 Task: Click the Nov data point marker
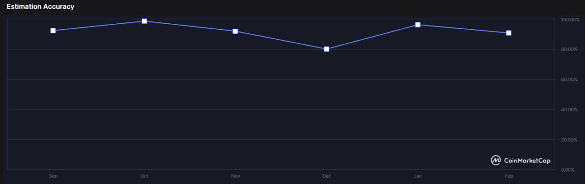pyautogui.click(x=235, y=31)
